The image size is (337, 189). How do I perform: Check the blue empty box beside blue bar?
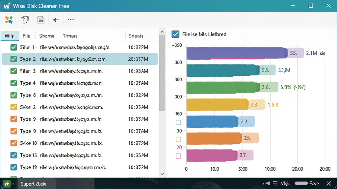pyautogui.click(x=178, y=122)
